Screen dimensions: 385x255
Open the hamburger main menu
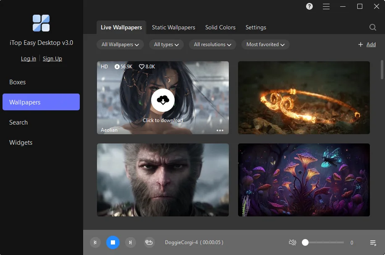tap(326, 6)
